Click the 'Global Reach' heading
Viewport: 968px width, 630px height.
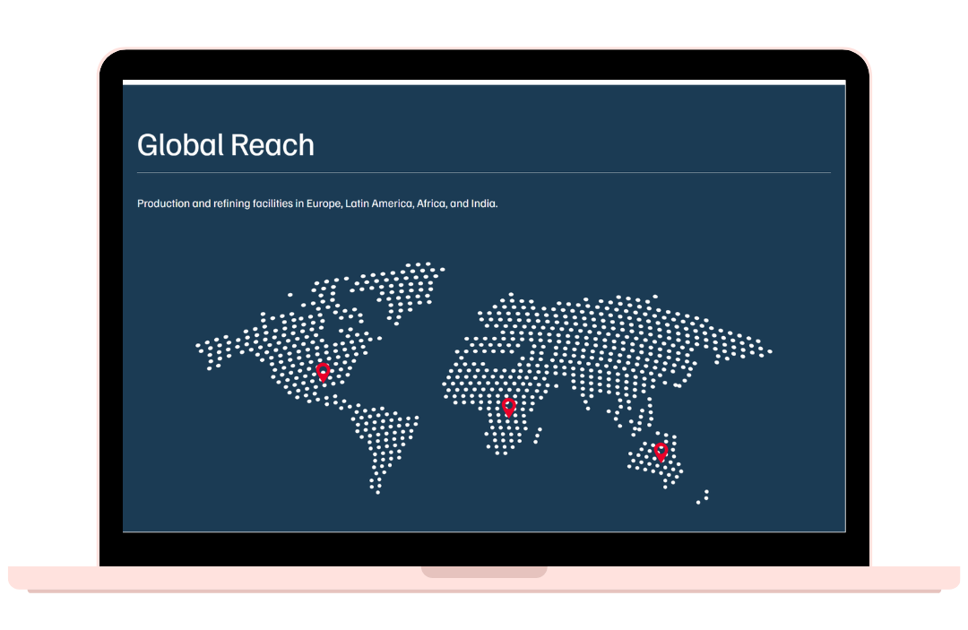tap(226, 145)
